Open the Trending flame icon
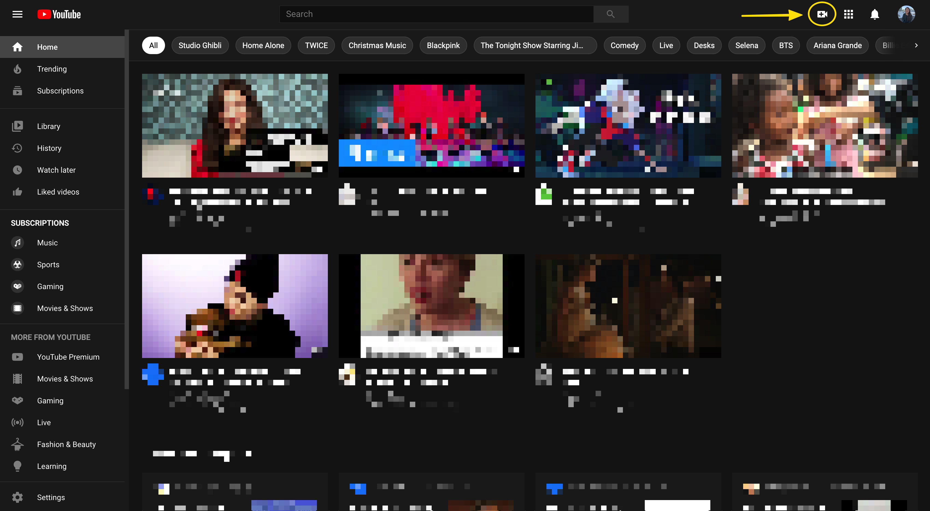This screenshot has height=511, width=930. (x=17, y=69)
